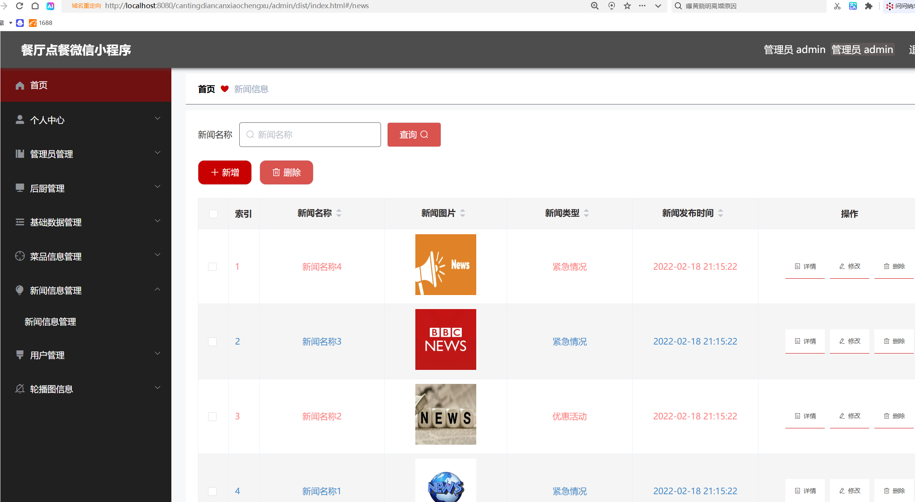The width and height of the screenshot is (915, 502).
Task: Click the 轮播图信息 bell icon
Action: click(20, 388)
